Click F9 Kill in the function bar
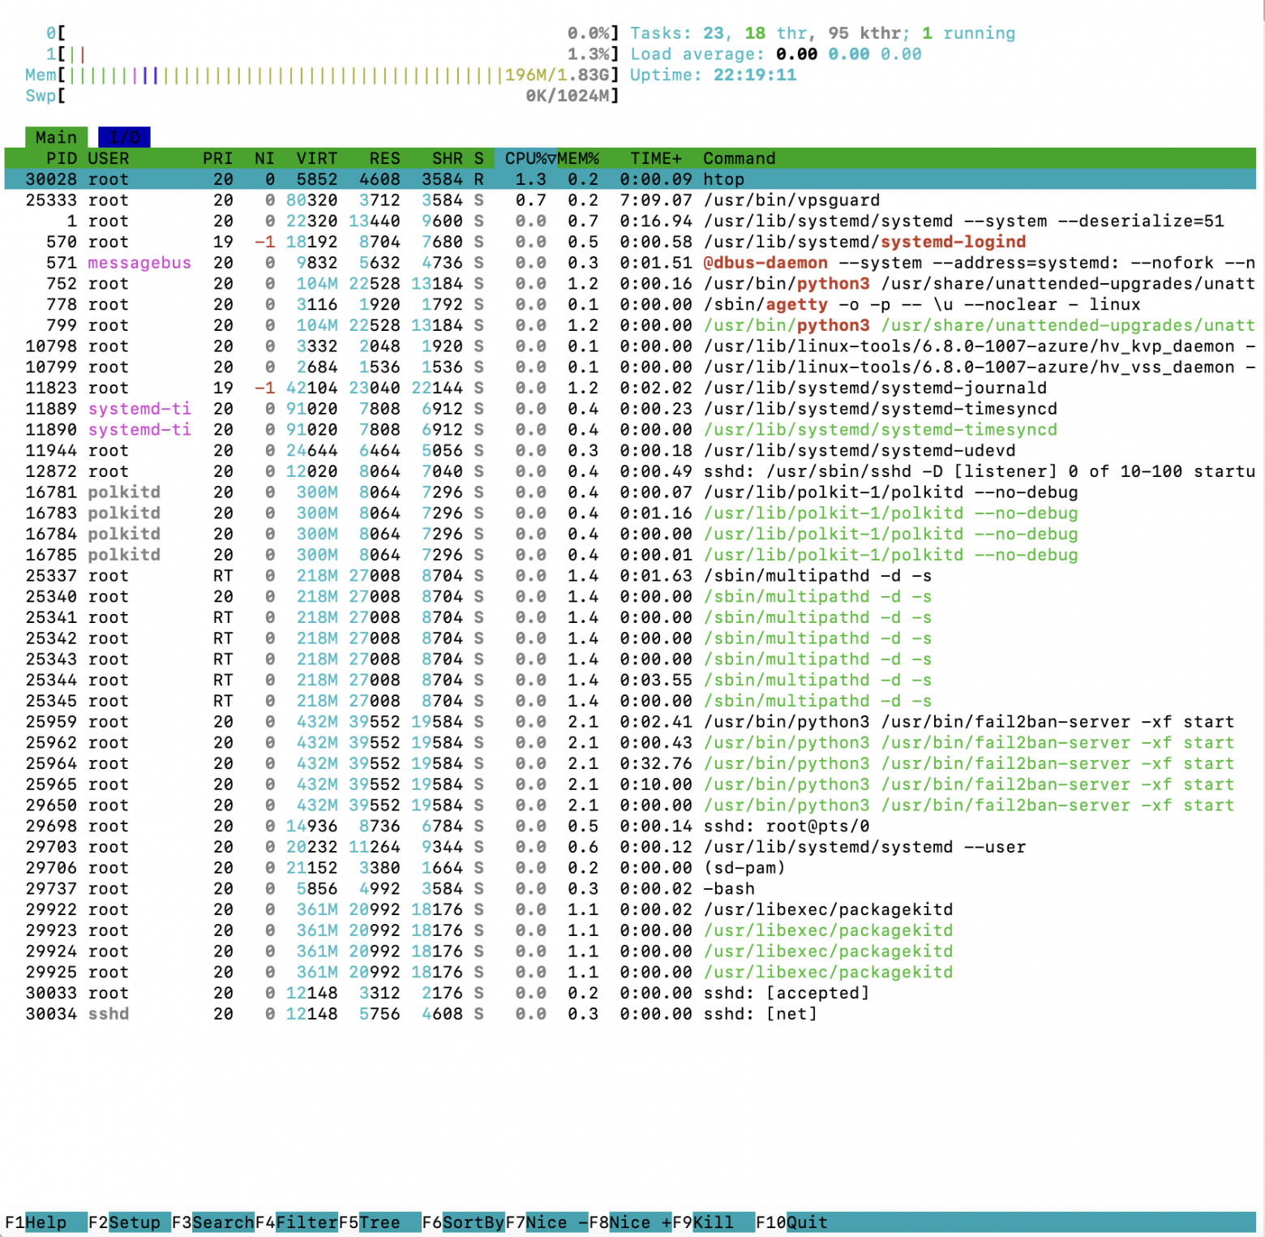Screen dimensions: 1265x1237 tap(714, 1222)
